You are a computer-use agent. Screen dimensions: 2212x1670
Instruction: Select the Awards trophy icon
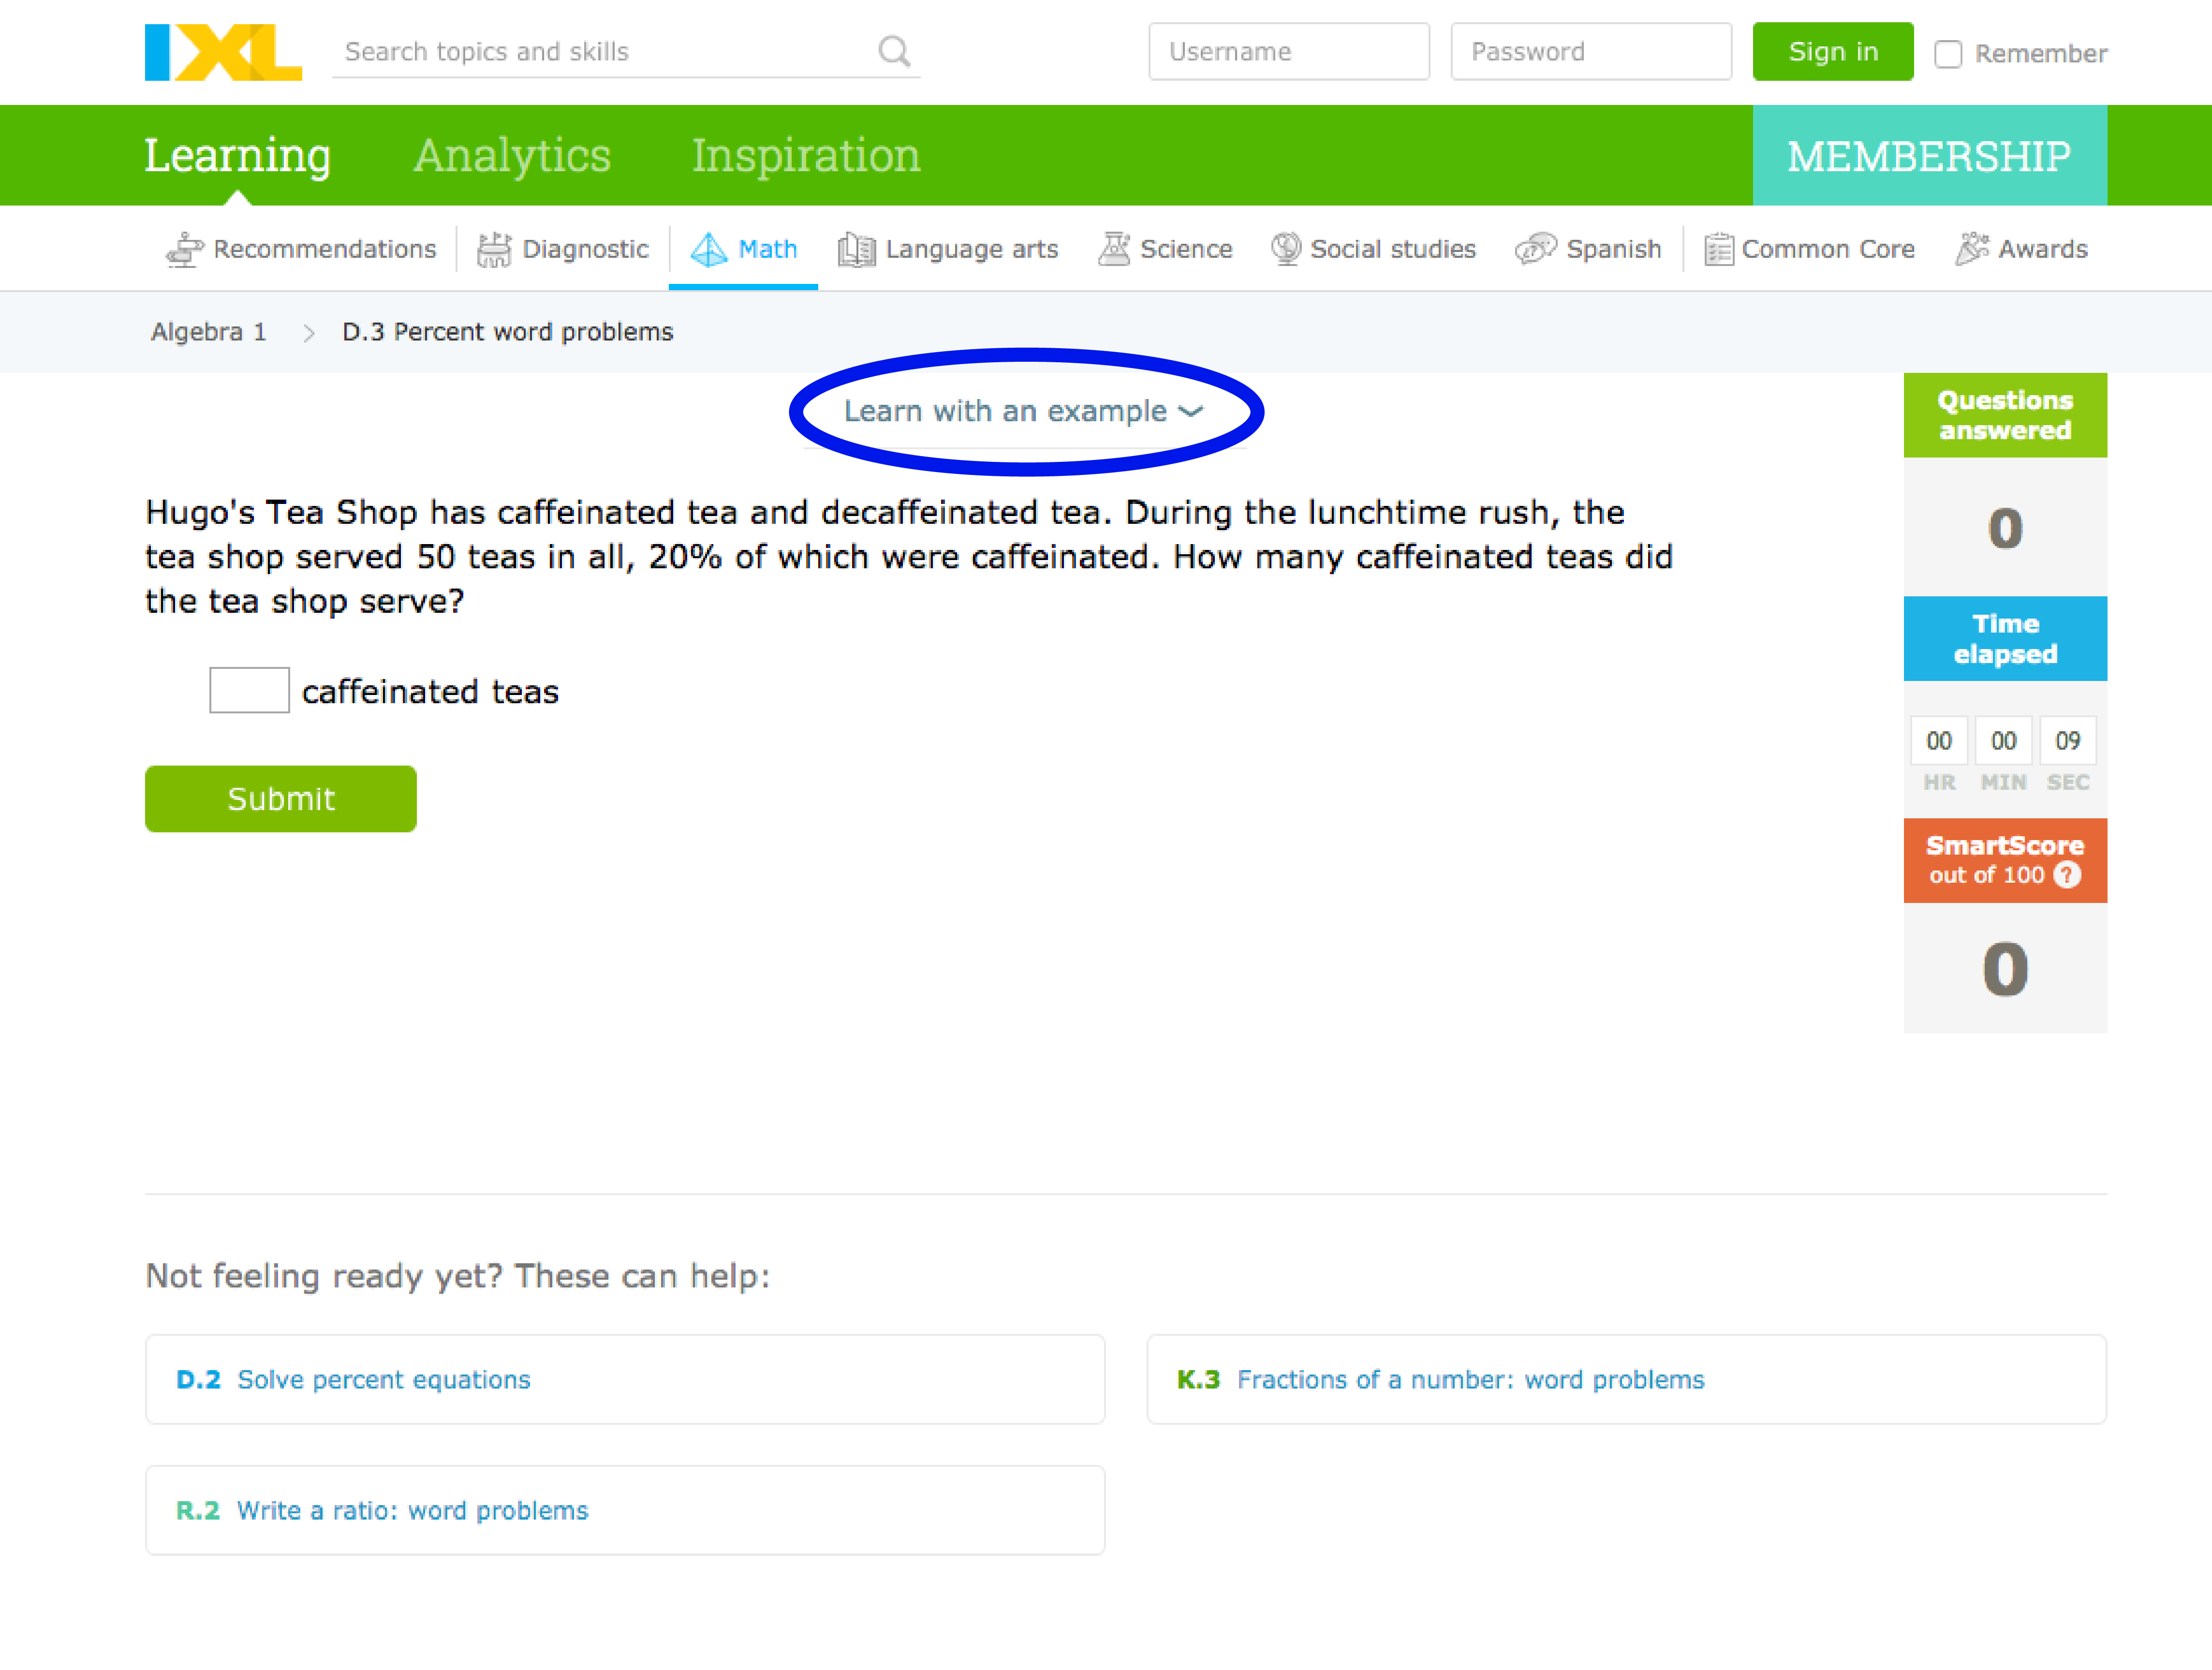(1972, 248)
